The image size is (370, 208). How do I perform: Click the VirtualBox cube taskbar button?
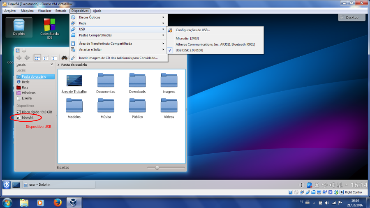point(73,203)
